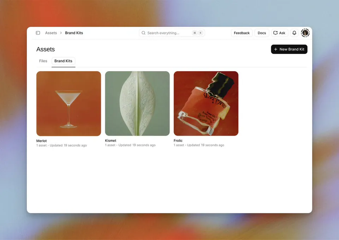
Task: Open the Merlot brand kit thumbnail
Action: 69,103
